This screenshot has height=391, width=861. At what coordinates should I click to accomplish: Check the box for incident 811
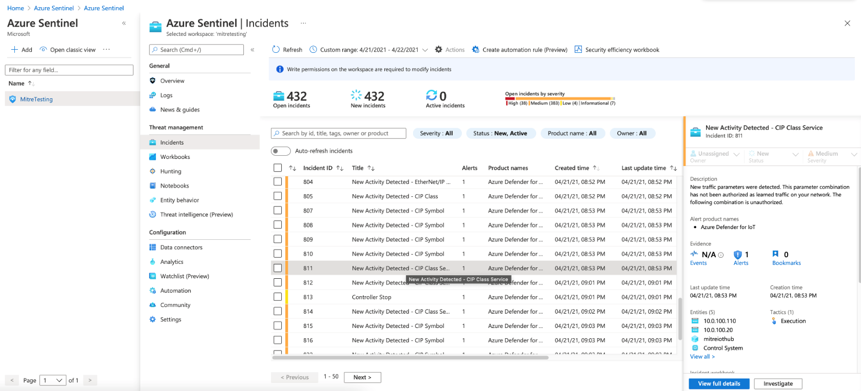[x=278, y=267]
